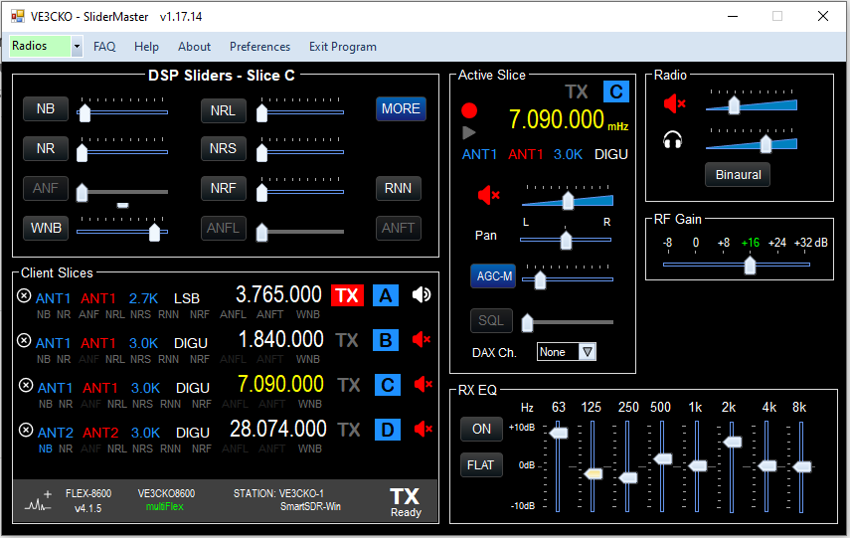The height and width of the screenshot is (538, 850).
Task: Click the 7.090.000 frequency in Active Slice
Action: [556, 119]
